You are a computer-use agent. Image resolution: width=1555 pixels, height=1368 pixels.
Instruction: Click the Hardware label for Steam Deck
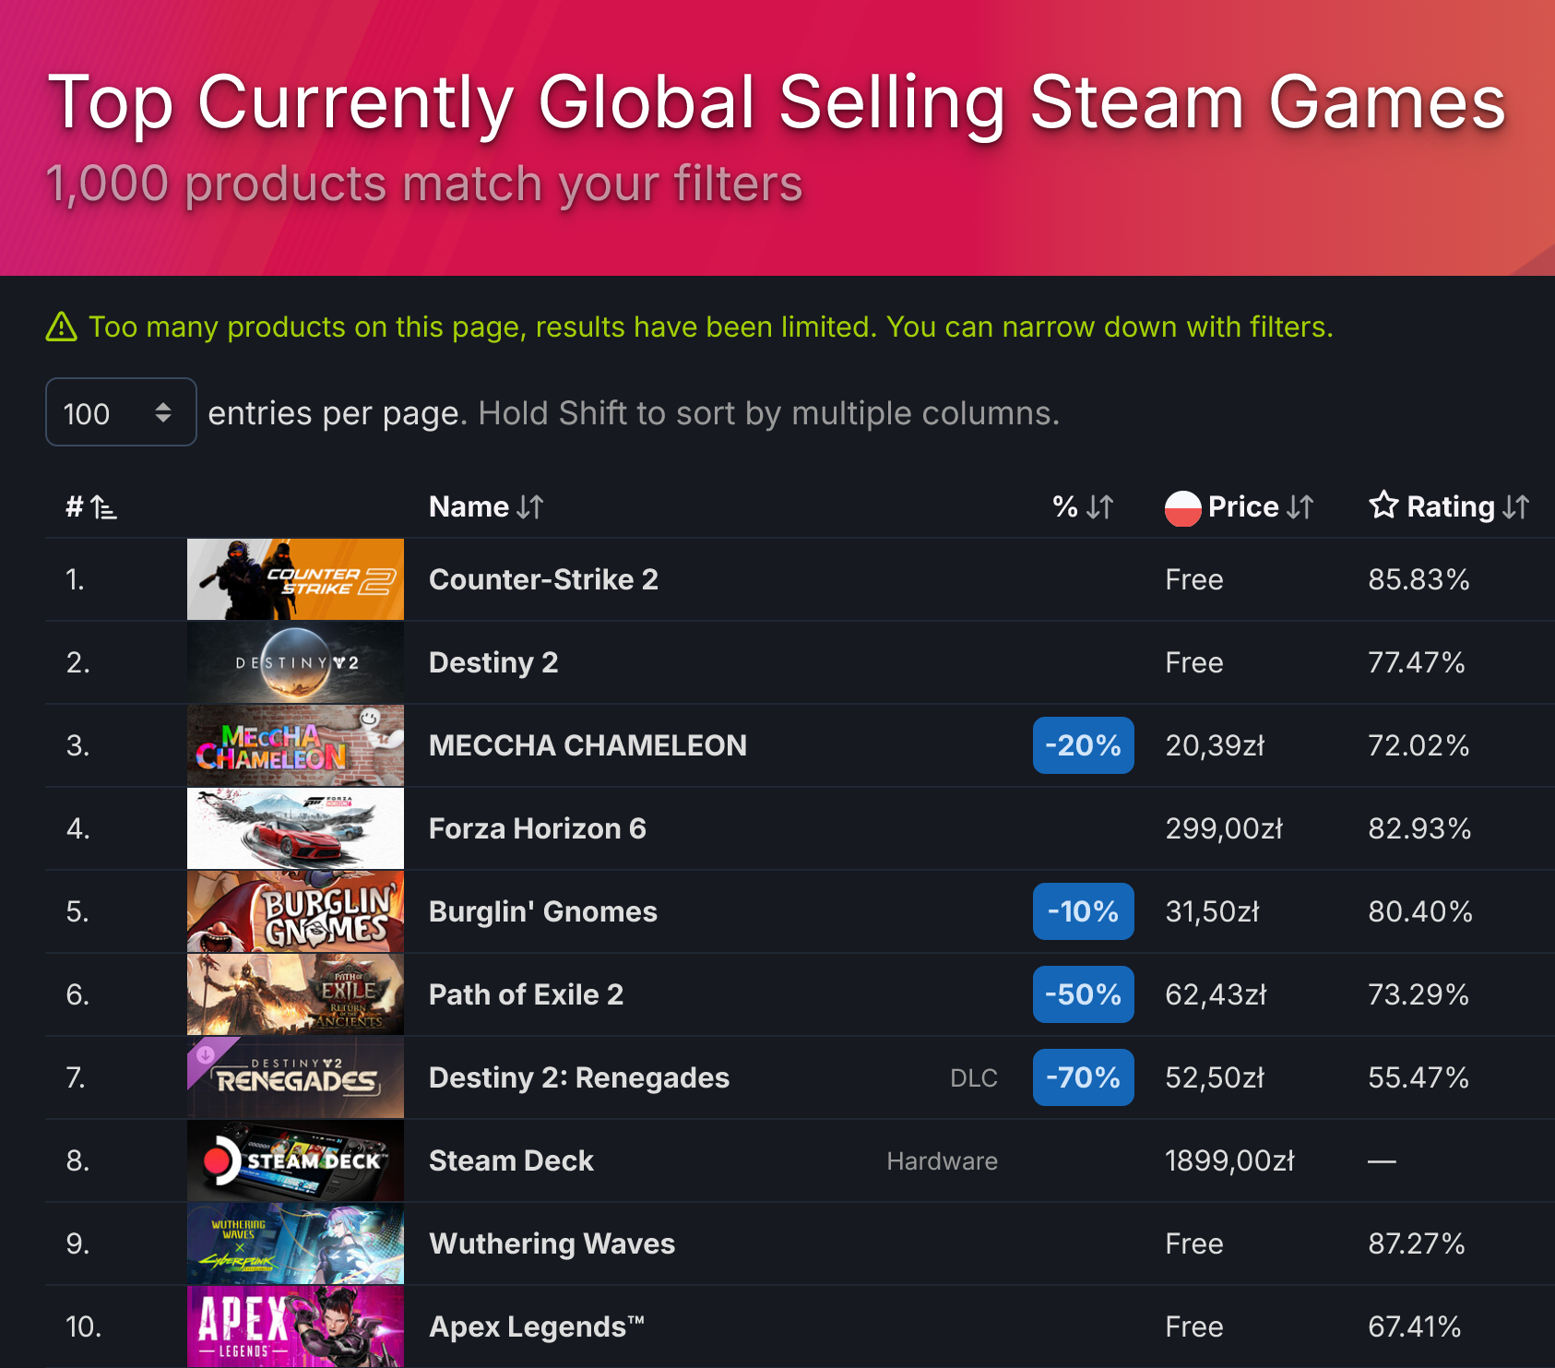tap(943, 1161)
